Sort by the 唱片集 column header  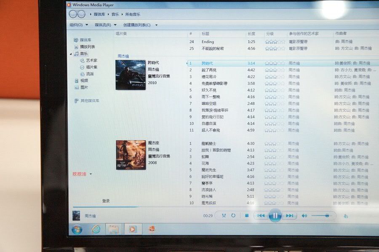(x=121, y=34)
